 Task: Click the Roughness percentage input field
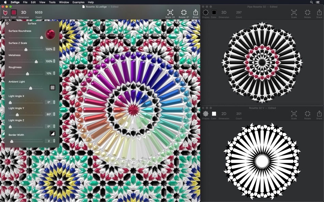(x=49, y=73)
